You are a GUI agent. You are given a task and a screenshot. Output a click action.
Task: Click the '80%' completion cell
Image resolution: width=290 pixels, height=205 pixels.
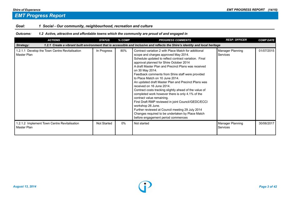point(123,51)
